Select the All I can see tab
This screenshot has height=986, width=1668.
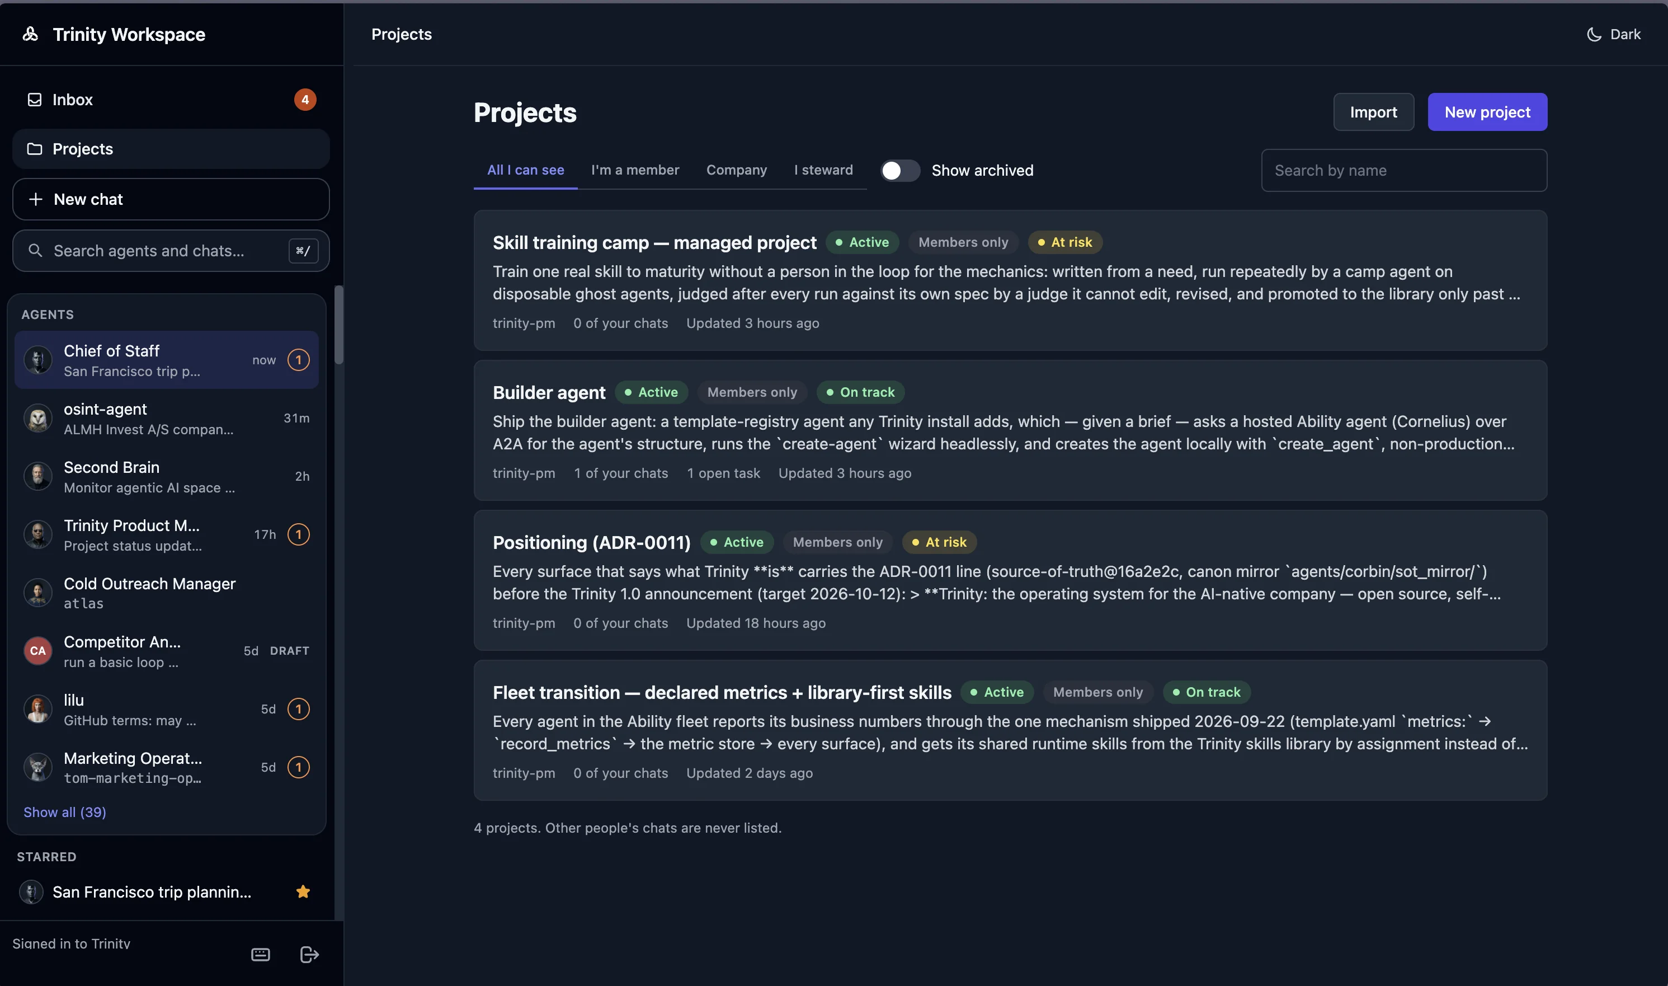pos(526,170)
